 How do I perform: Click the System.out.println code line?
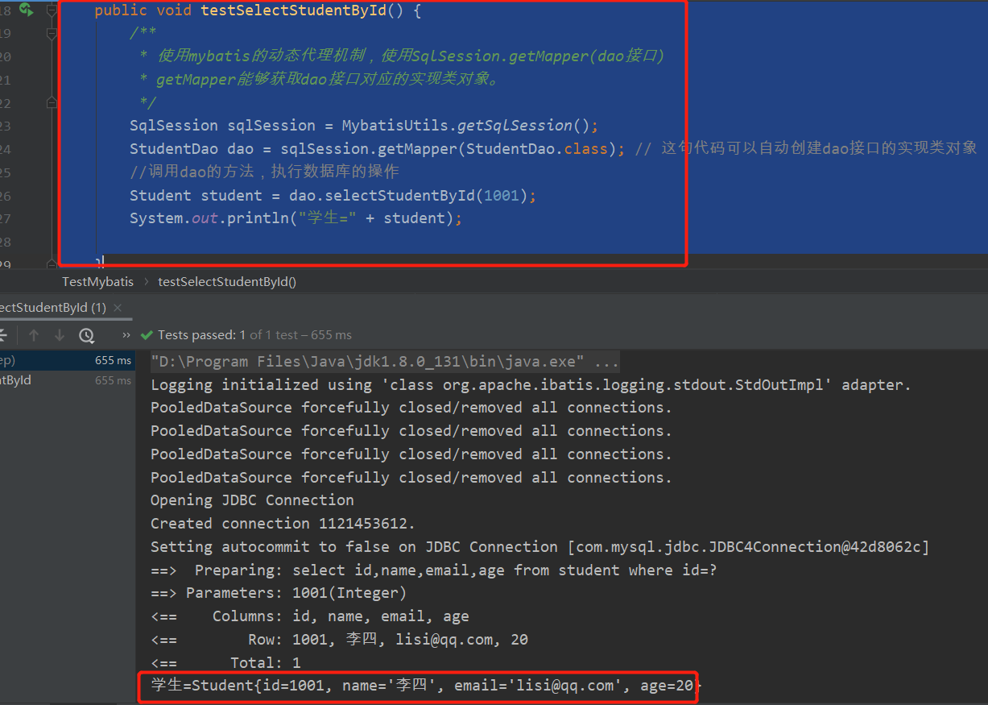296,218
